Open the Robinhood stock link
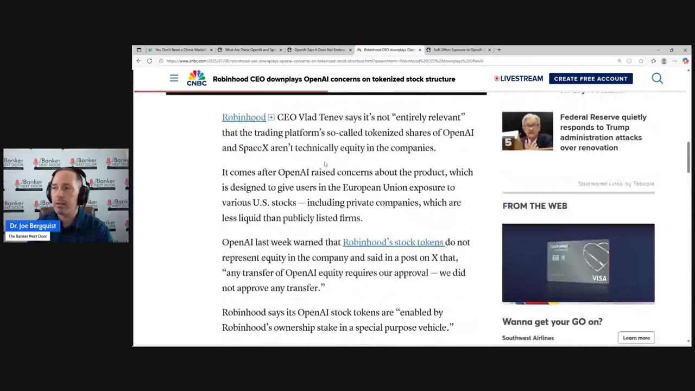 pos(244,117)
